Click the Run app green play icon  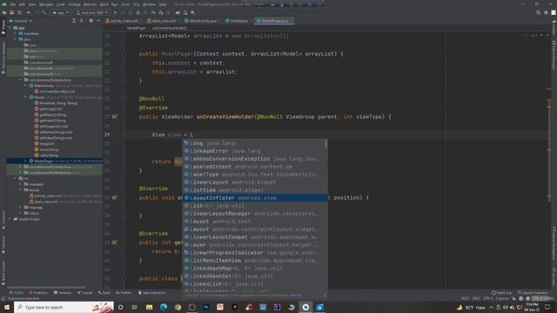point(115,12)
